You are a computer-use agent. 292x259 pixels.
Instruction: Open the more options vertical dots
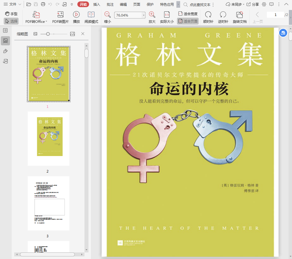[x=279, y=4]
